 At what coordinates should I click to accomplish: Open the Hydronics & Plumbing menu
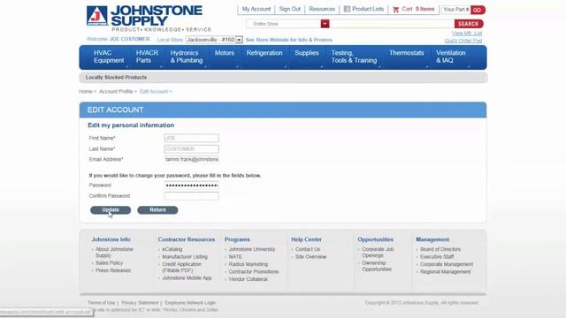187,57
